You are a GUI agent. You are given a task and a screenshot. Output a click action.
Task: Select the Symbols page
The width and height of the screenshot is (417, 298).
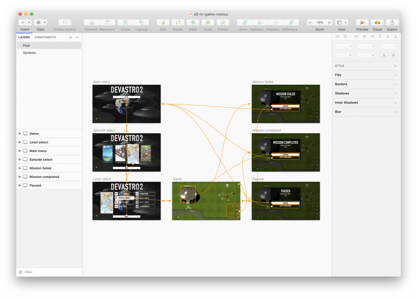point(49,53)
